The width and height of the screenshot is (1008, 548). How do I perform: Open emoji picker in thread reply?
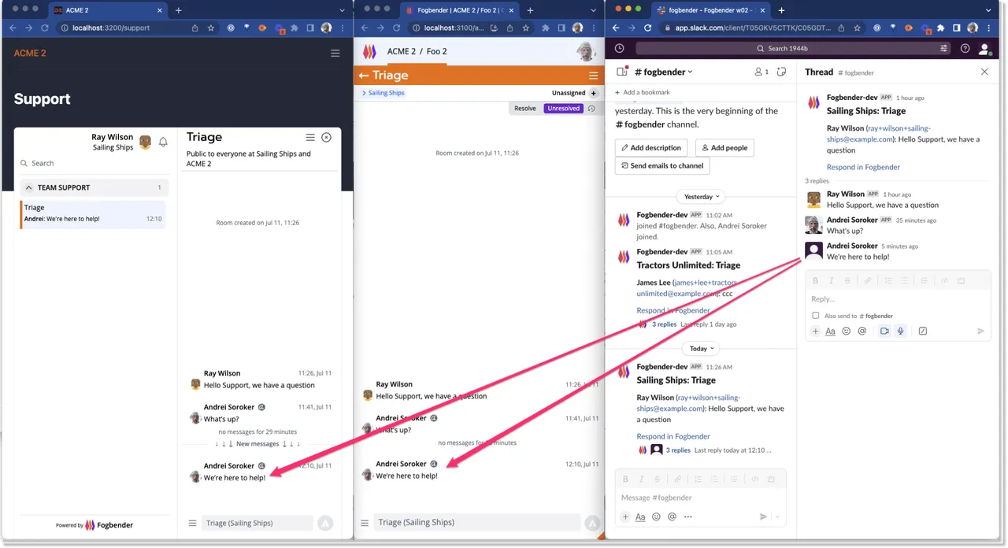[847, 331]
